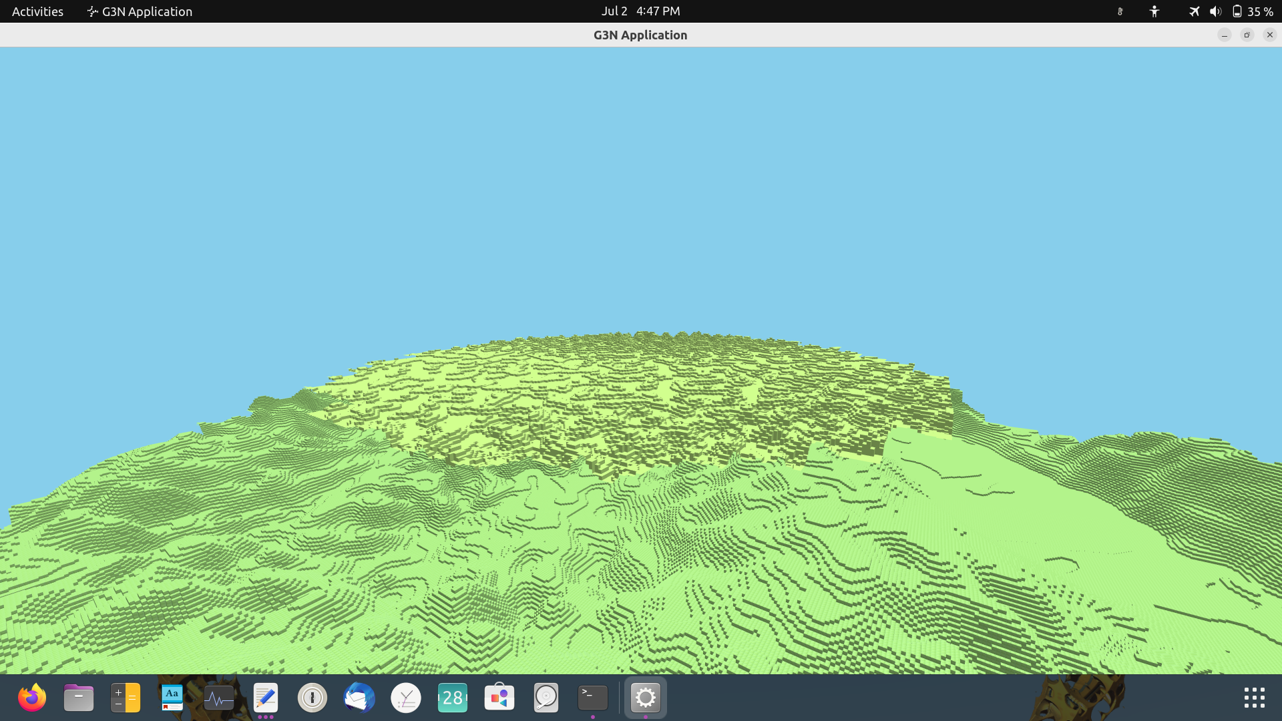Launch the Calculator from the dock
The image size is (1282, 721).
click(x=126, y=698)
